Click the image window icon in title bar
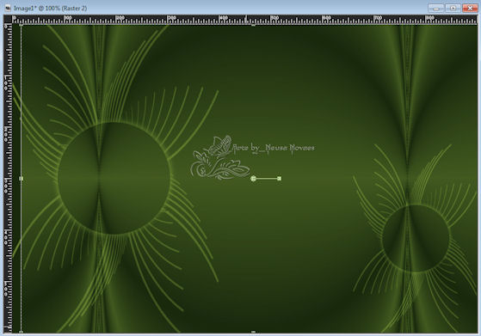Image resolution: width=481 pixels, height=336 pixels. point(8,8)
